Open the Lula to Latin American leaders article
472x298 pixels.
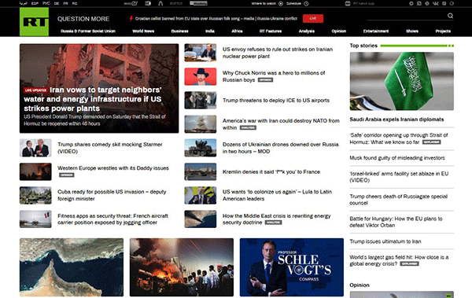(277, 195)
